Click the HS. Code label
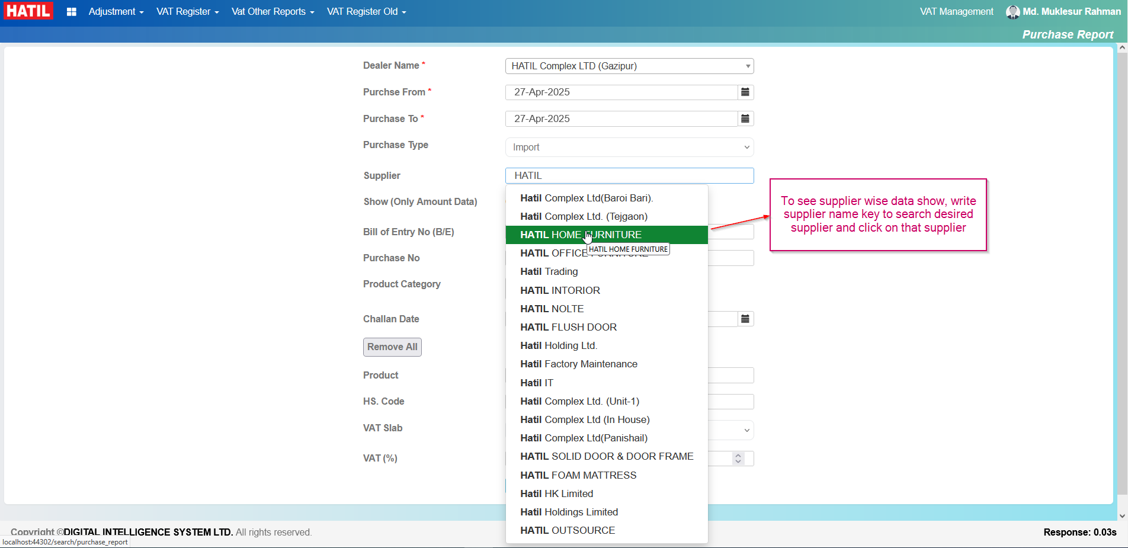The width and height of the screenshot is (1128, 548). 384,402
